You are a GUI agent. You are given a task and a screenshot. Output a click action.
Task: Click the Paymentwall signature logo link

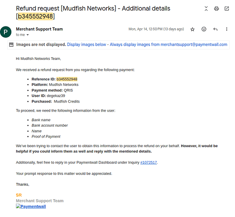pyautogui.click(x=31, y=207)
